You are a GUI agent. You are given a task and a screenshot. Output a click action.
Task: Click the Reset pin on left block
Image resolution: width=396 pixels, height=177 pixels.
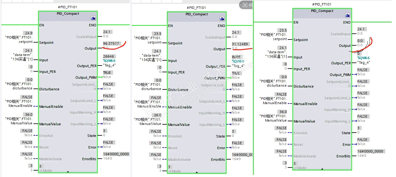44,147
